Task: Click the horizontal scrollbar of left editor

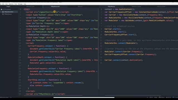Action: [53, 96]
